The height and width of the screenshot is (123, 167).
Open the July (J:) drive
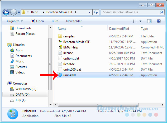(x=18, y=100)
